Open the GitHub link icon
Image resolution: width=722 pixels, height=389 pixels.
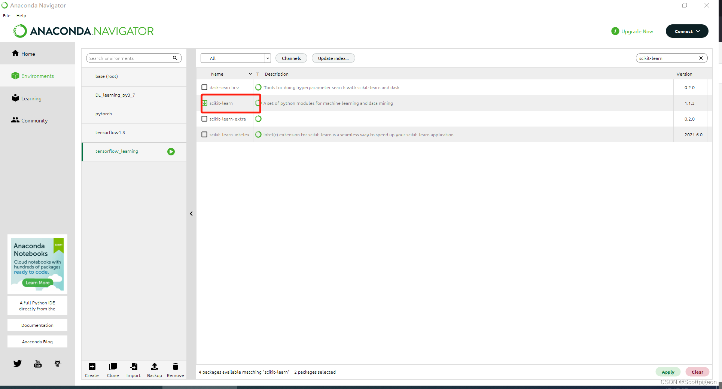point(58,364)
